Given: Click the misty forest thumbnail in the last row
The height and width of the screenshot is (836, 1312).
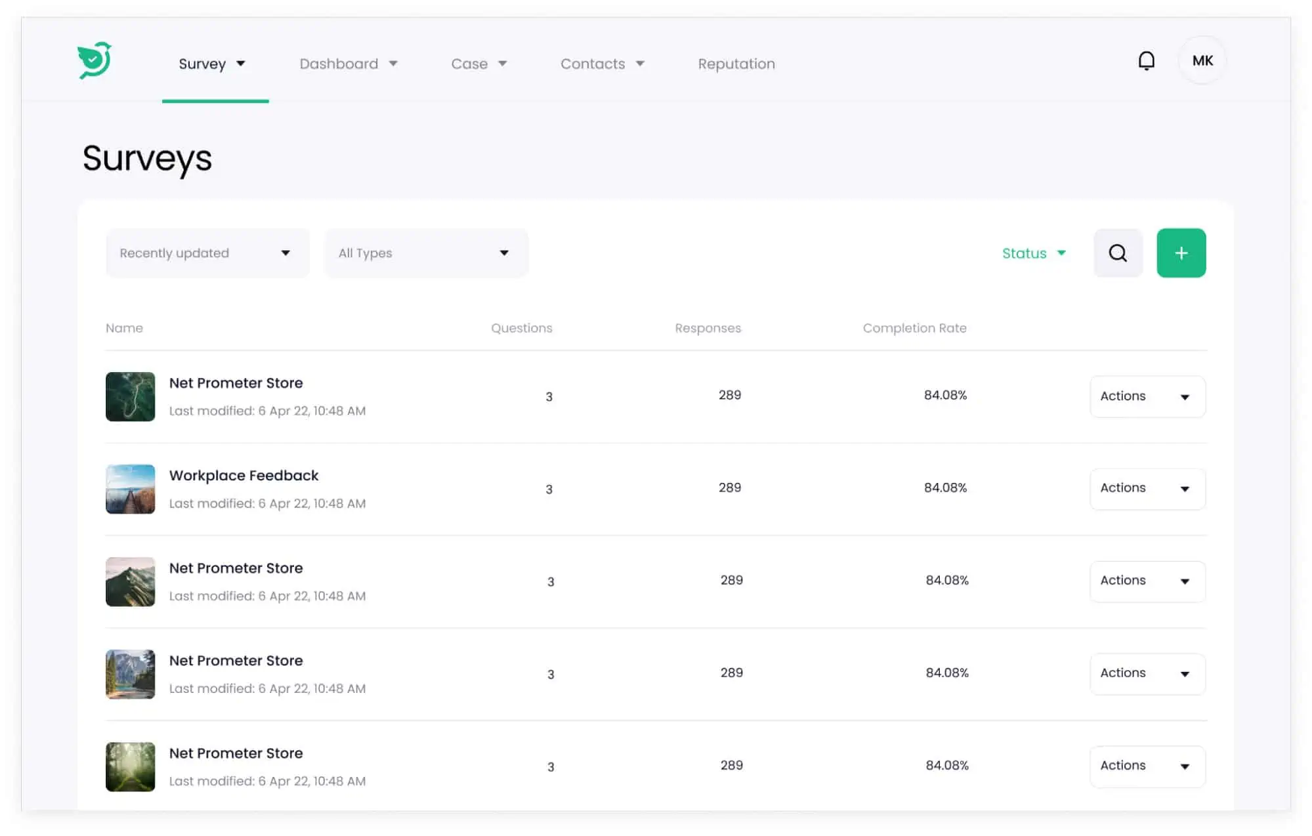Looking at the screenshot, I should coord(131,767).
